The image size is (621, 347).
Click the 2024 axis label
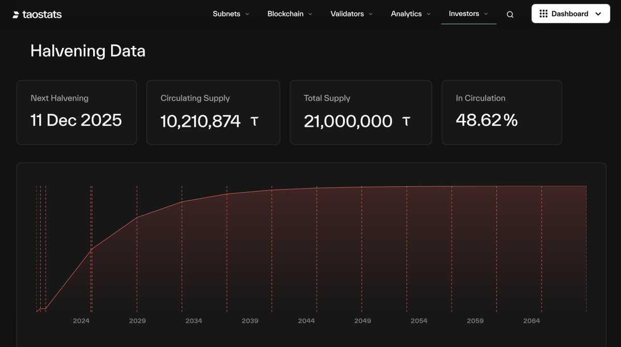(x=81, y=321)
